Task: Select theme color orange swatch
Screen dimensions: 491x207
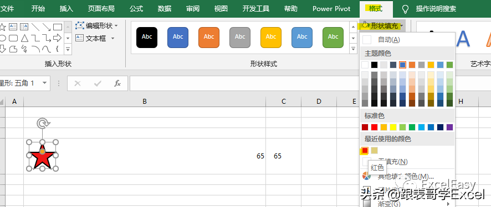Action: [x=412, y=65]
